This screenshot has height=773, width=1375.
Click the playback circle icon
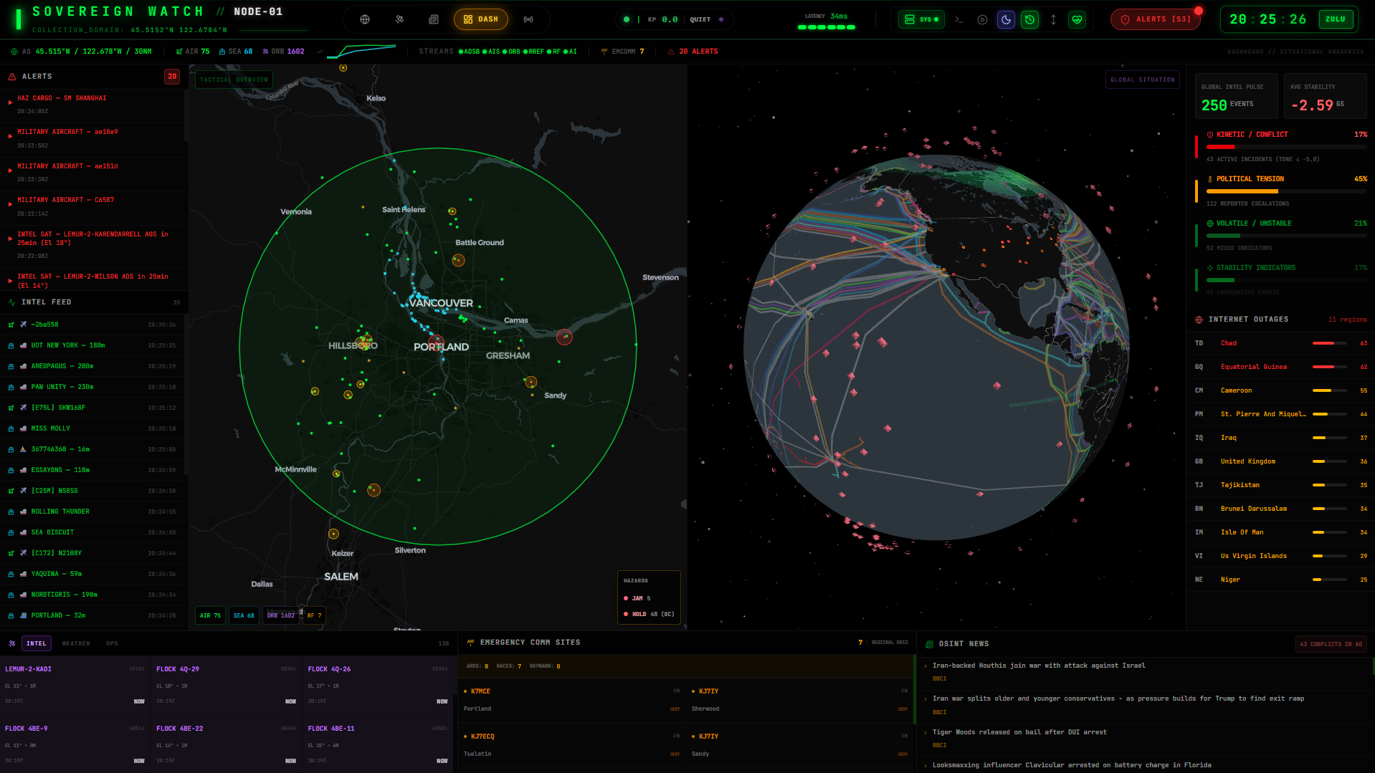tap(982, 19)
